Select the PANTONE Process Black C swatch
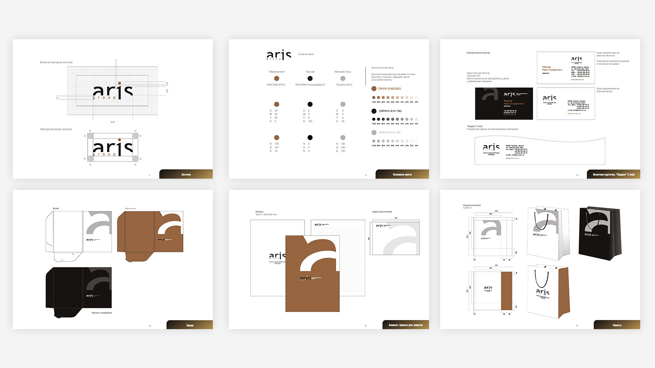This screenshot has width=655, height=368. [310, 79]
